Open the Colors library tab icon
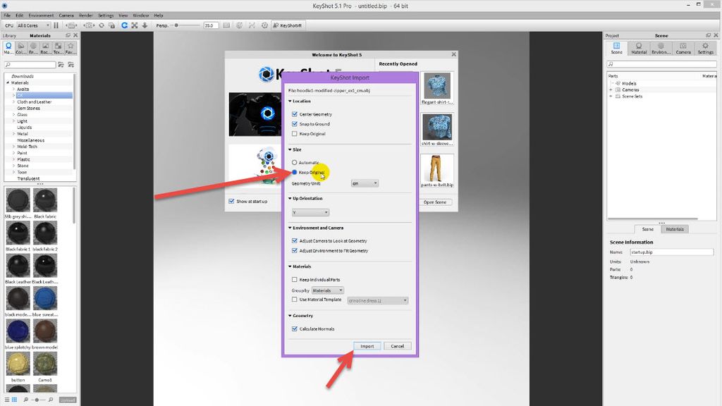This screenshot has width=722, height=406. tap(20, 48)
